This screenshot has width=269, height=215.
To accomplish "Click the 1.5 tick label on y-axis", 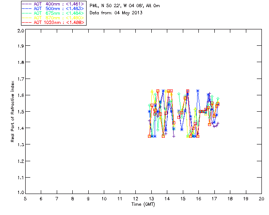I will tap(20, 112).
